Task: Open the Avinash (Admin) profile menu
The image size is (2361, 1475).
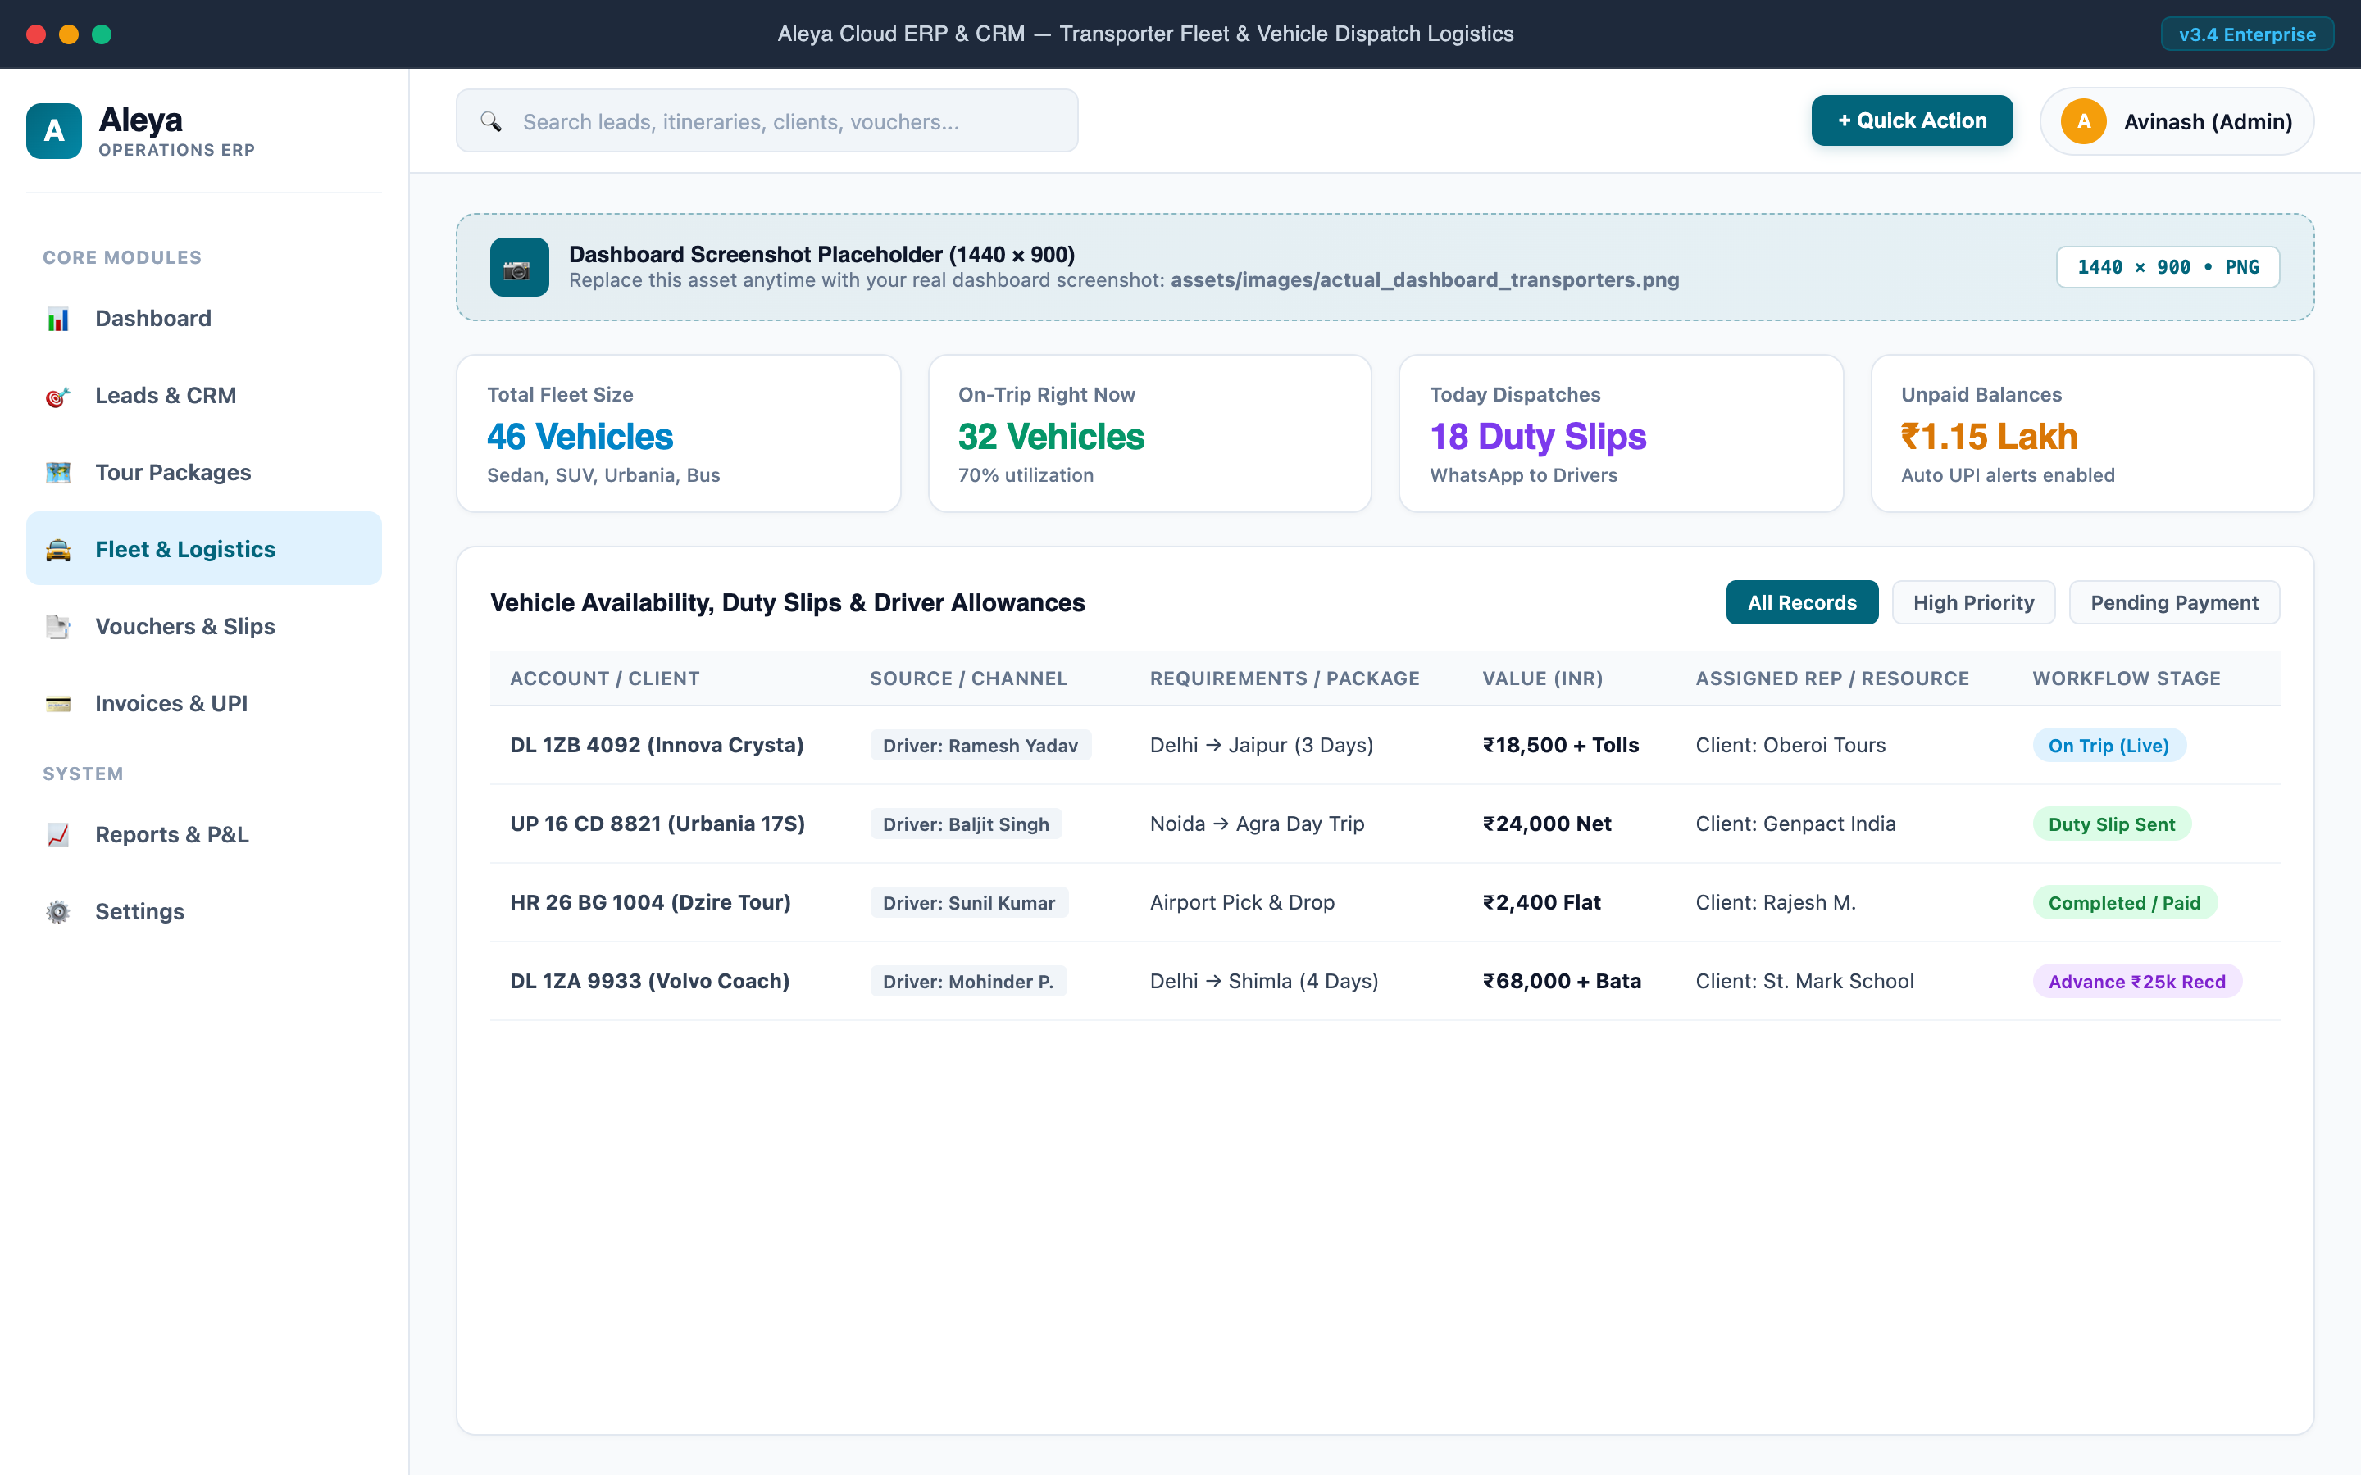Action: click(x=2177, y=122)
